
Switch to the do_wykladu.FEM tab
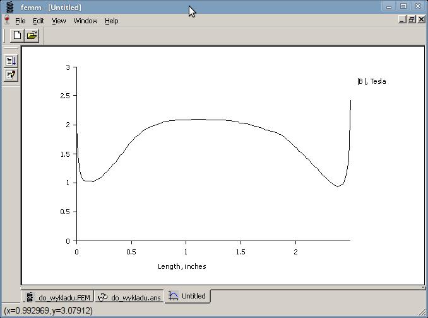[58, 297]
